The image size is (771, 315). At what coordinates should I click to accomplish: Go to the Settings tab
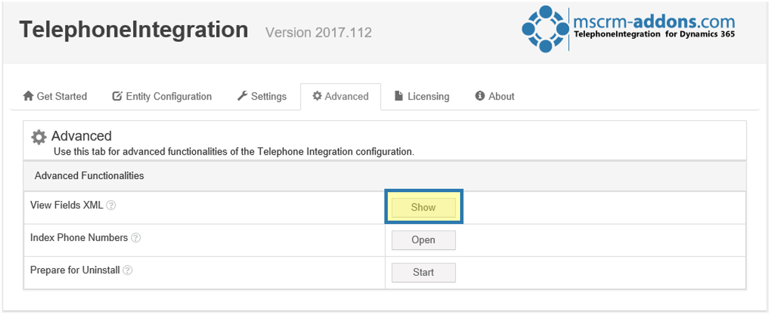click(262, 97)
